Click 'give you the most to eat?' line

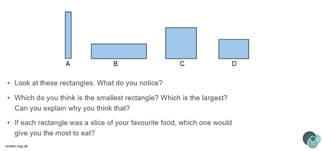[55, 133]
